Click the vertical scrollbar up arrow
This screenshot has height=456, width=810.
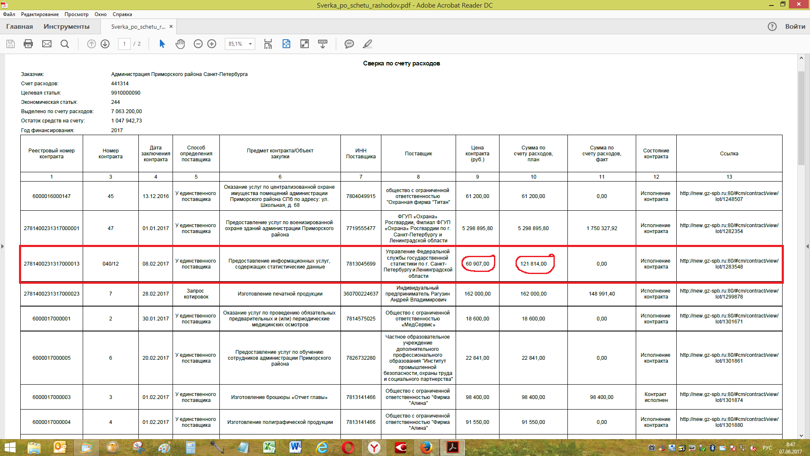[x=801, y=58]
